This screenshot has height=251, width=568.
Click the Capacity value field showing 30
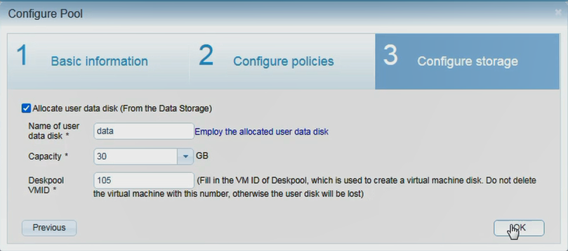(135, 157)
